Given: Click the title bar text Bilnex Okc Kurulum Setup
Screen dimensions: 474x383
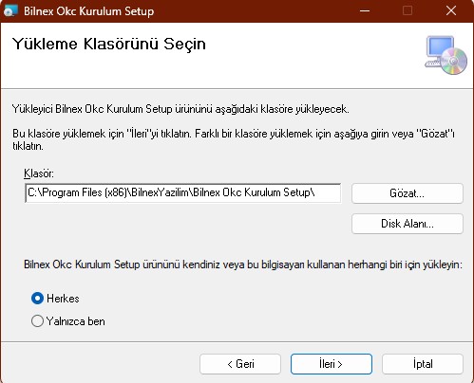Looking at the screenshot, I should [x=88, y=11].
